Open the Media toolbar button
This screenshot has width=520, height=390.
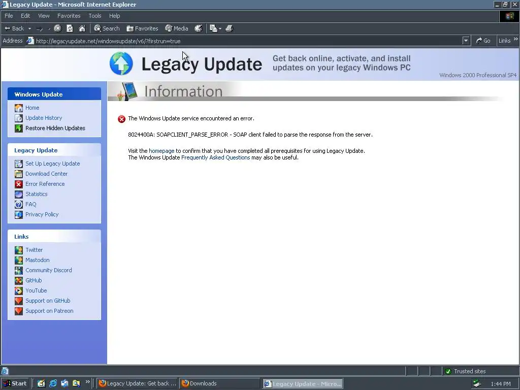tap(177, 28)
